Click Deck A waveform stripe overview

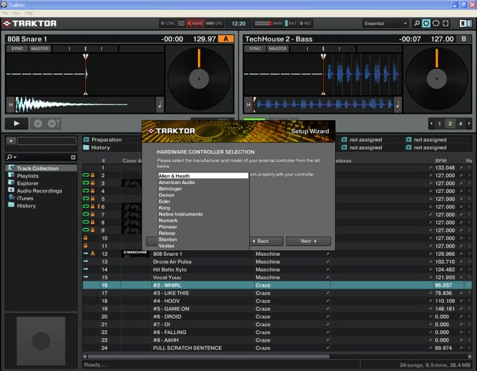click(x=85, y=105)
